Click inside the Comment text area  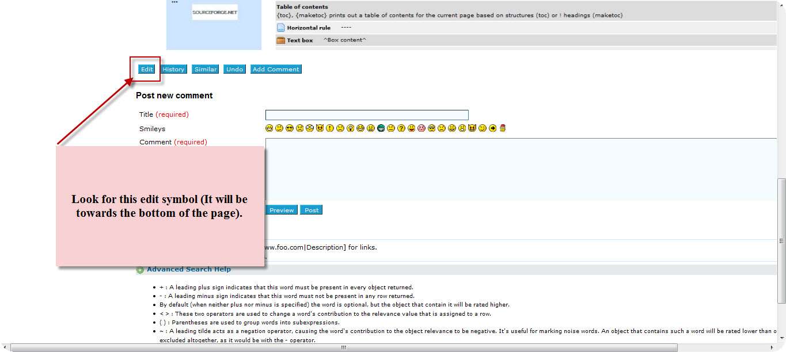click(x=518, y=170)
